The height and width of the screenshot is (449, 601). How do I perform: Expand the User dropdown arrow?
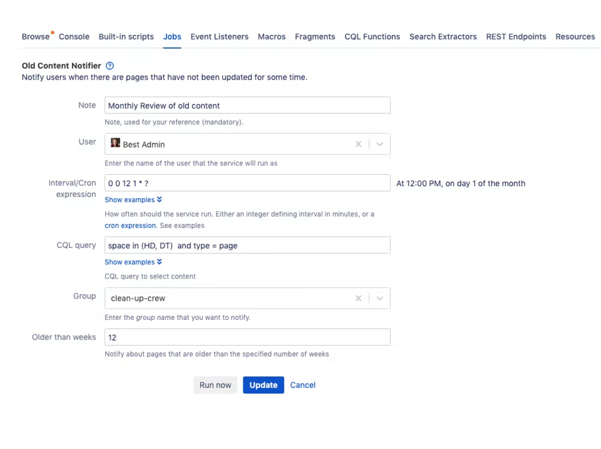pyautogui.click(x=379, y=144)
